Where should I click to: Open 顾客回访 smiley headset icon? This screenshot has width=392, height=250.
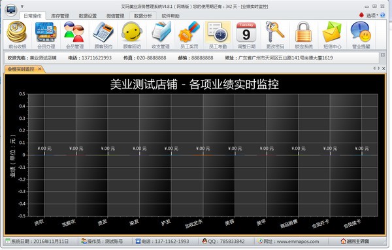[132, 35]
